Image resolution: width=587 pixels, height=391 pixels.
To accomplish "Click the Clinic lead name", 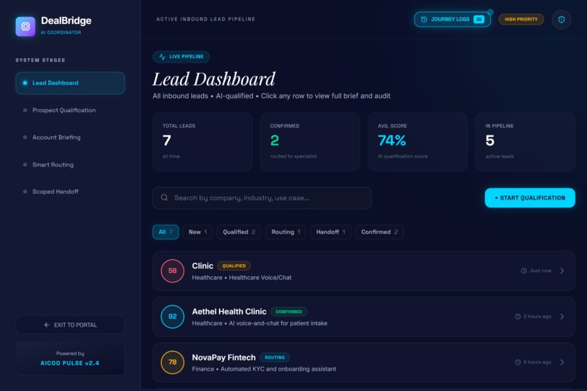I will tap(202, 266).
